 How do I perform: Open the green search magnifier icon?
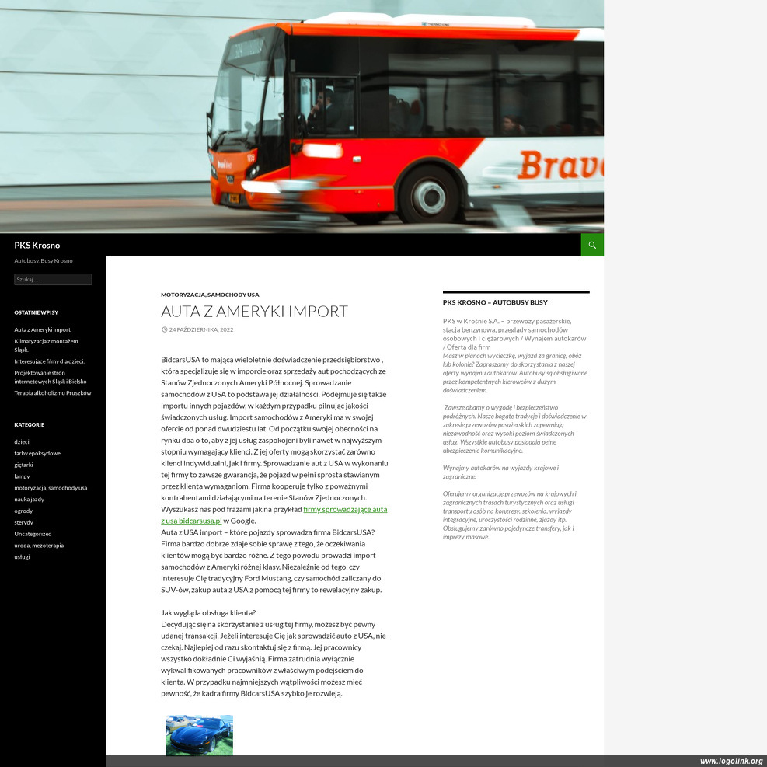pyautogui.click(x=592, y=245)
